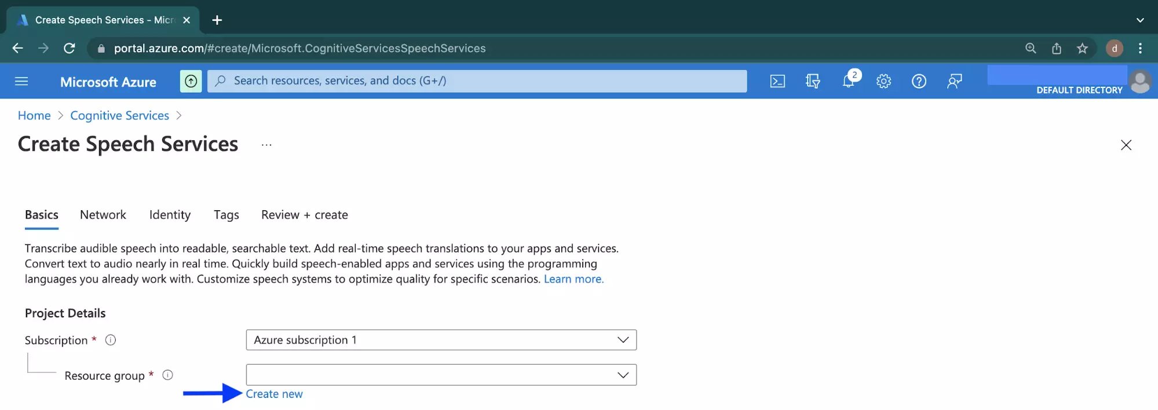
Task: Open the help question mark icon
Action: coord(919,82)
